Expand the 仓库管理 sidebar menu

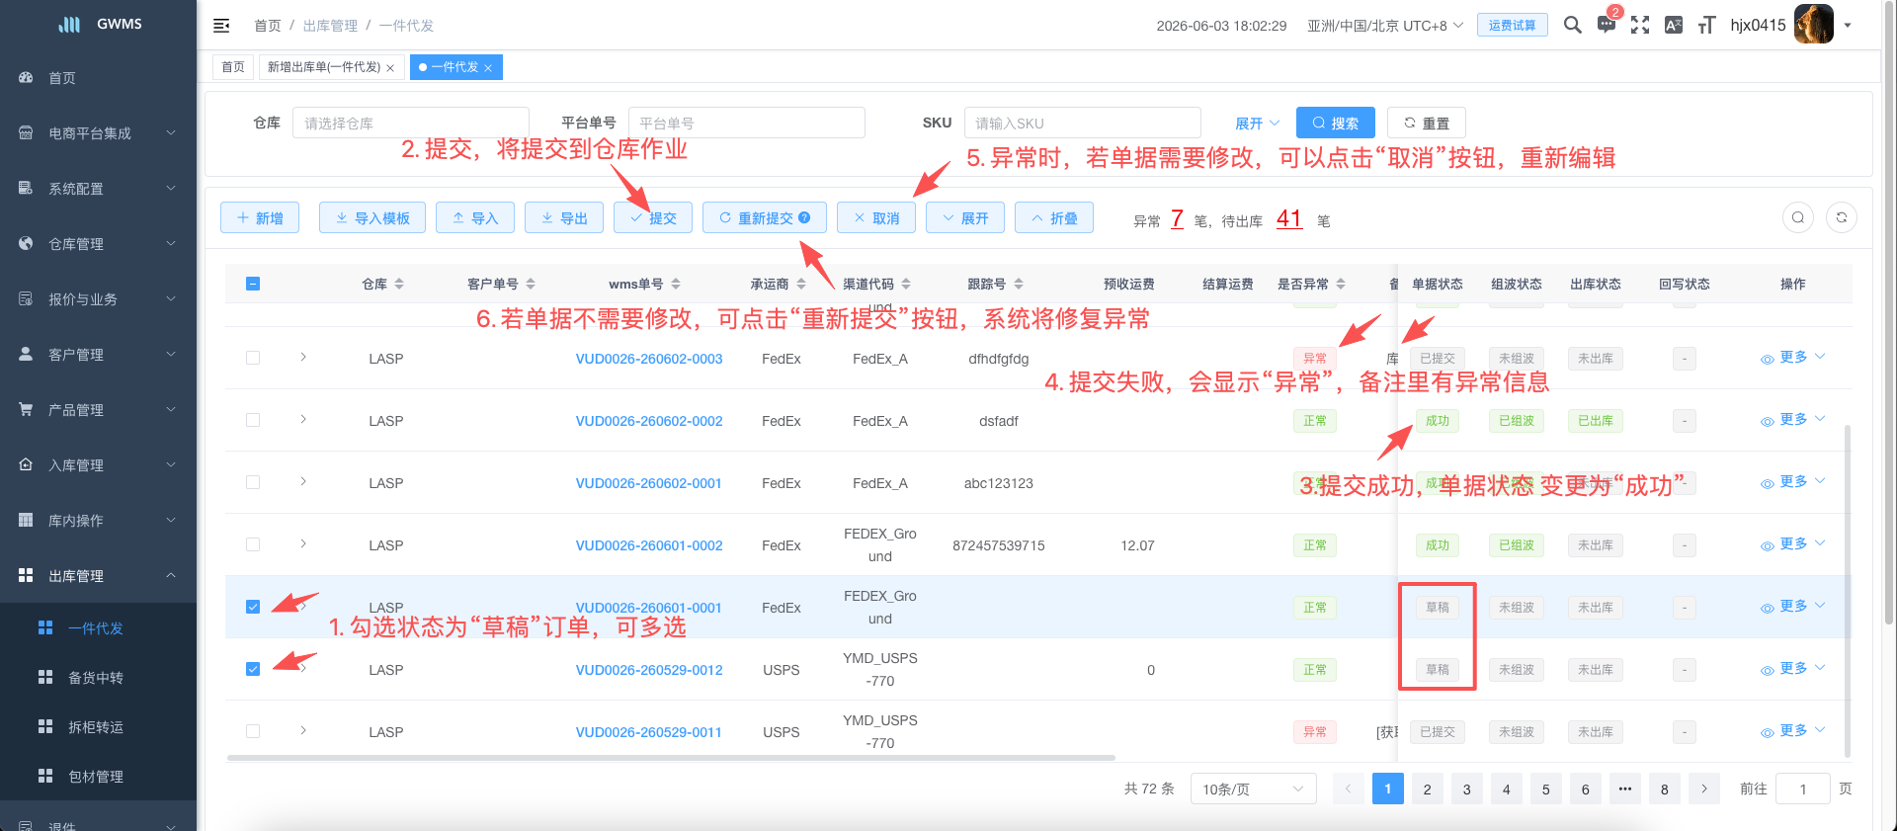98,244
